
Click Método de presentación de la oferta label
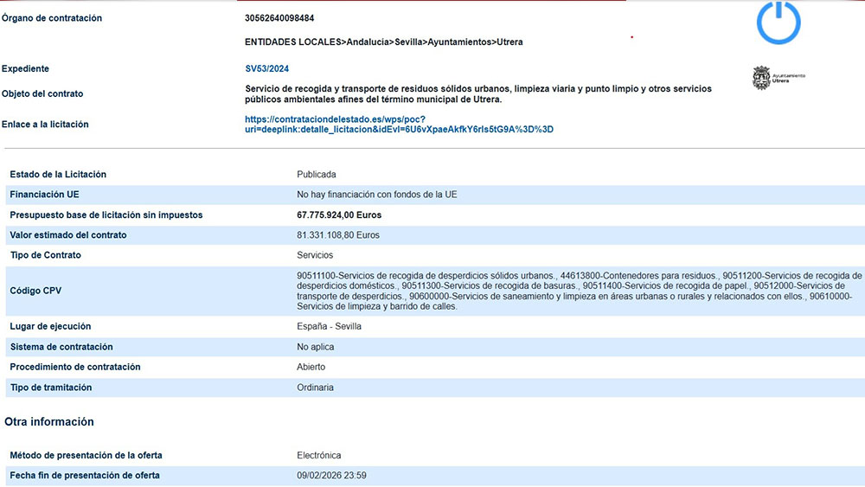86,456
